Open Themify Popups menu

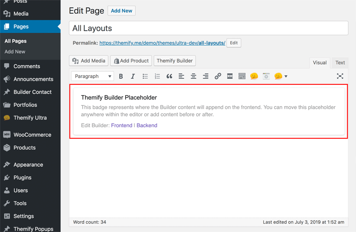pyautogui.click(x=30, y=228)
